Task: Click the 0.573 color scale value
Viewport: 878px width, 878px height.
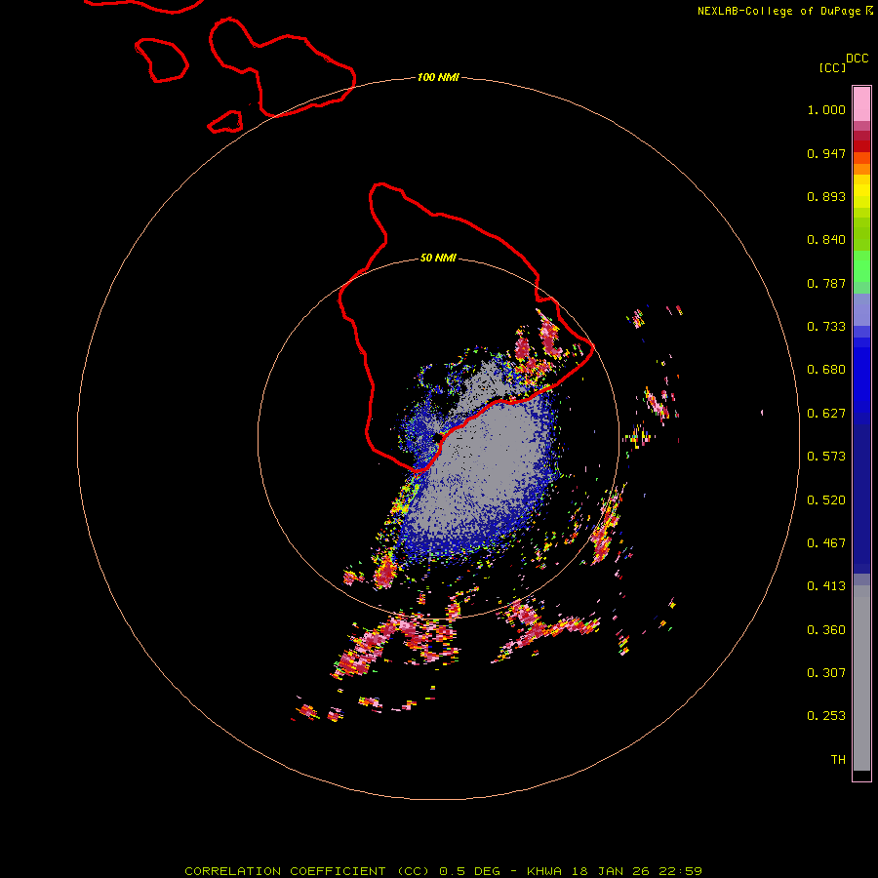Action: pos(826,457)
